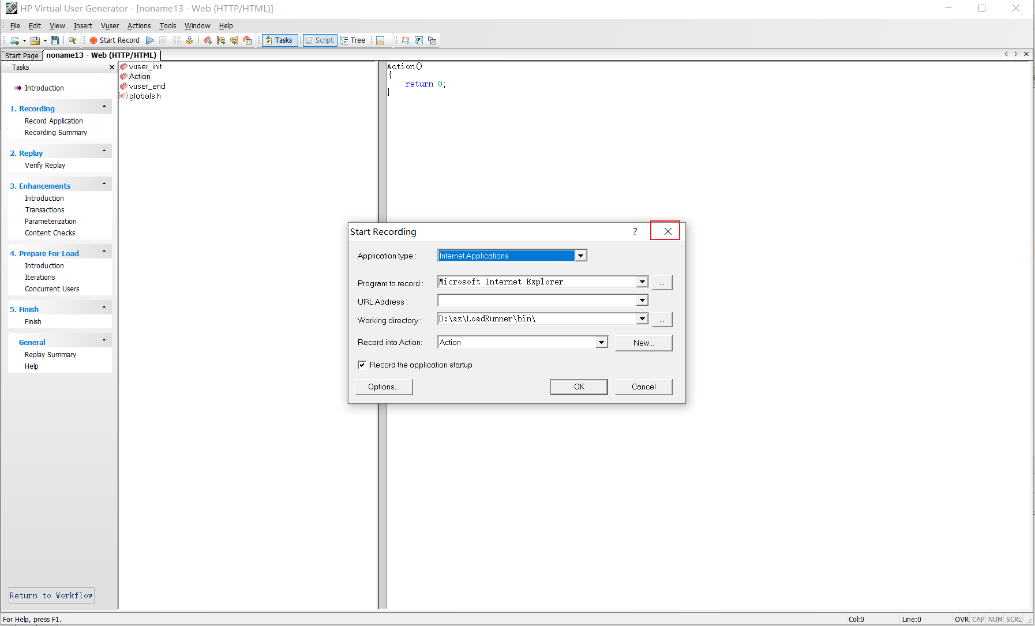Click the Start Transaction toolbar icon
1035x626 pixels.
tap(221, 40)
